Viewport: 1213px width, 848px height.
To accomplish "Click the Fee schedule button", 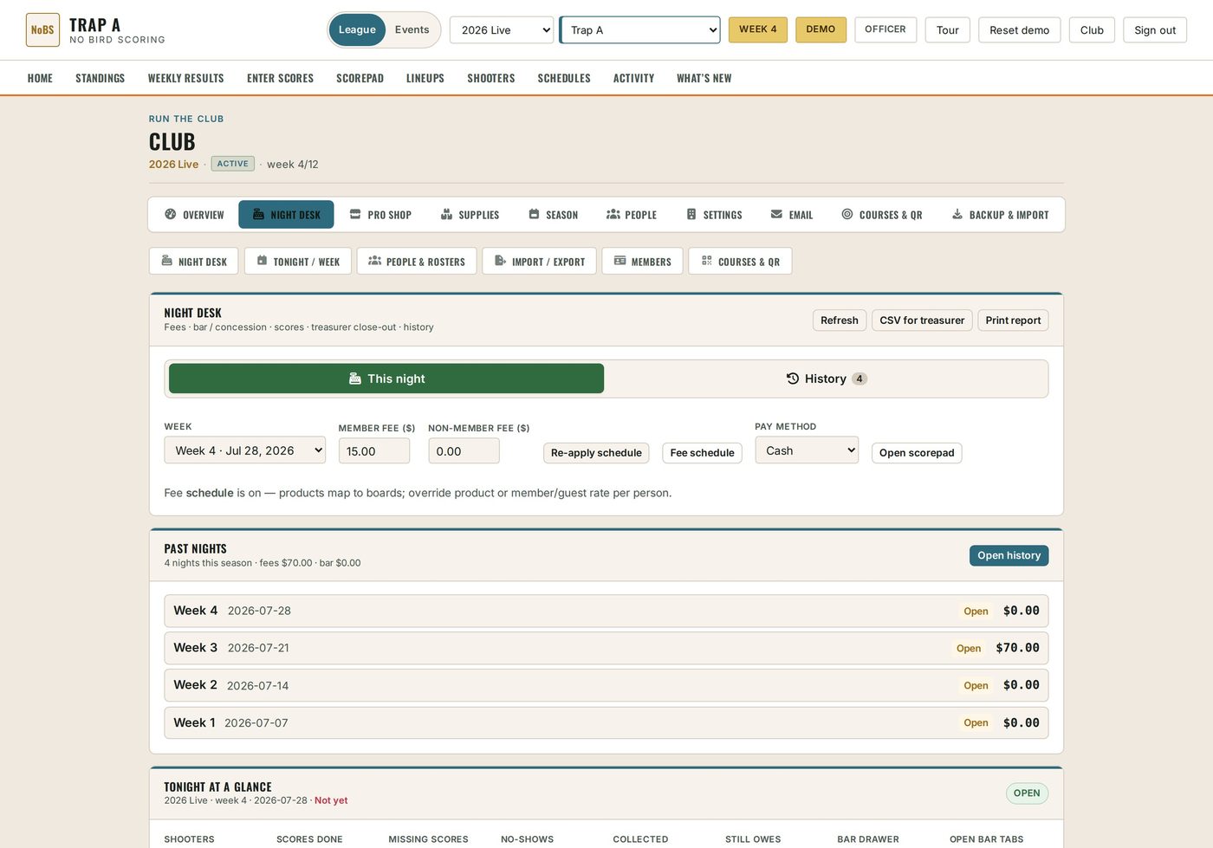I will tap(702, 453).
